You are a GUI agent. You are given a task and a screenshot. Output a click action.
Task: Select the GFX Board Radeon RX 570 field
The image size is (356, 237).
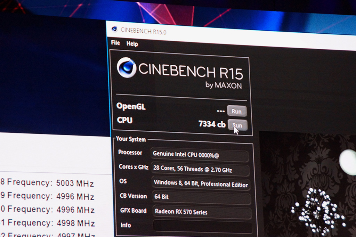pyautogui.click(x=202, y=212)
